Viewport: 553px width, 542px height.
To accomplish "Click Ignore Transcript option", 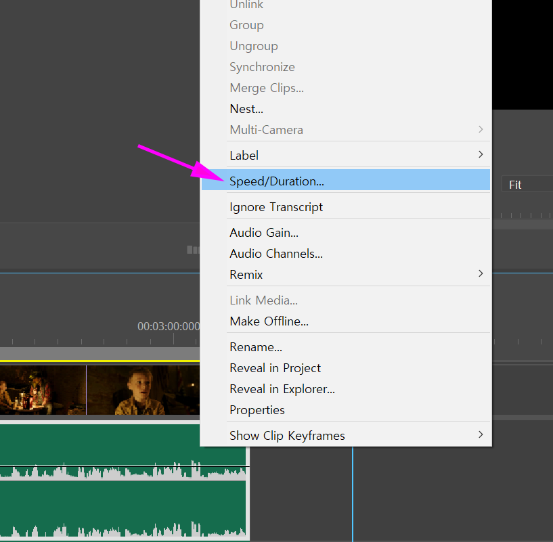I will pyautogui.click(x=346, y=207).
